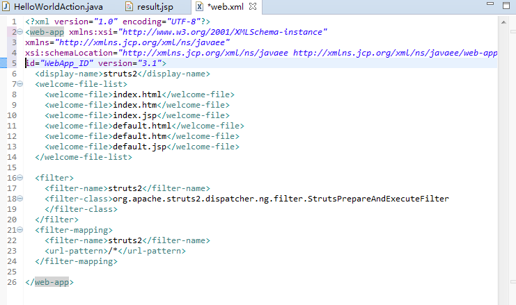Image resolution: width=516 pixels, height=305 pixels.
Task: Collapse the web-app element fold
Action: [20, 32]
